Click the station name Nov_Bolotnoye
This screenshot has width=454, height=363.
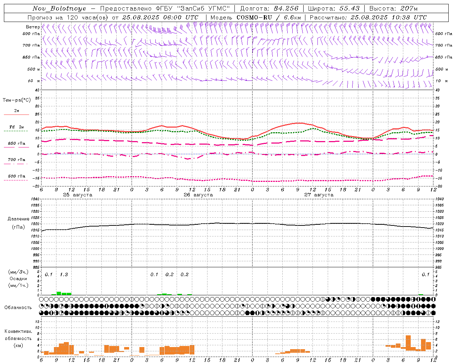tap(59, 9)
